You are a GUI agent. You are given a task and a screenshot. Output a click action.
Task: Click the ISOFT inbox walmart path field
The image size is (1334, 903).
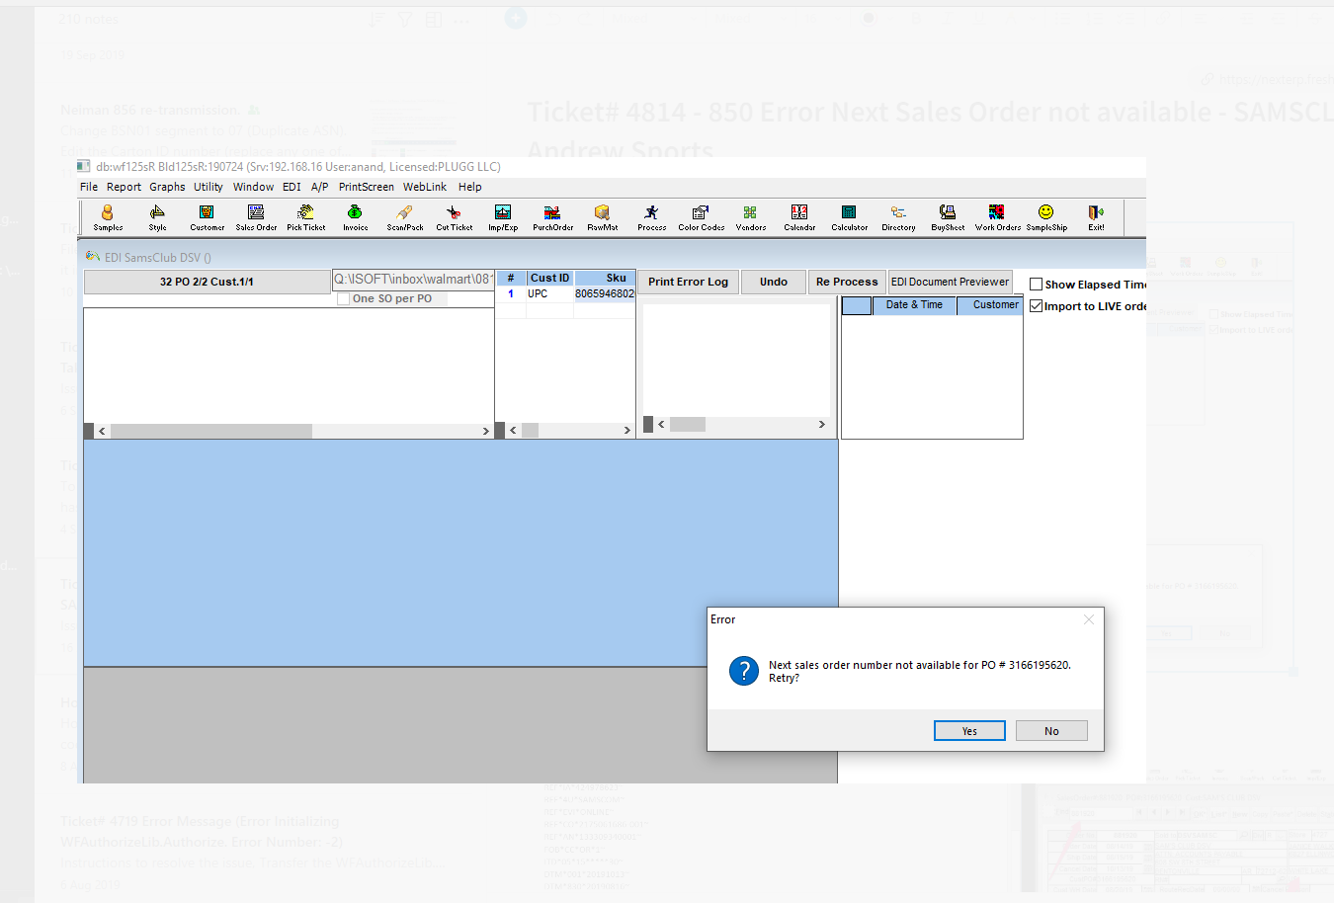pyautogui.click(x=413, y=280)
